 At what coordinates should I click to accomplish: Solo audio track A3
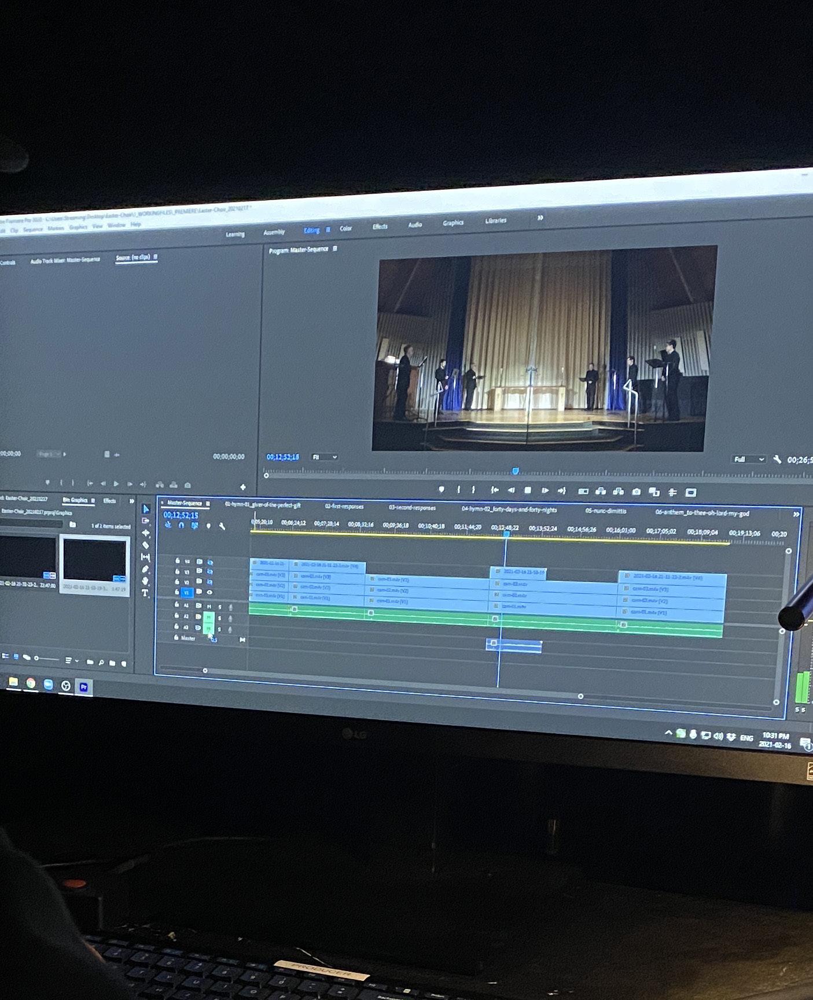219,629
